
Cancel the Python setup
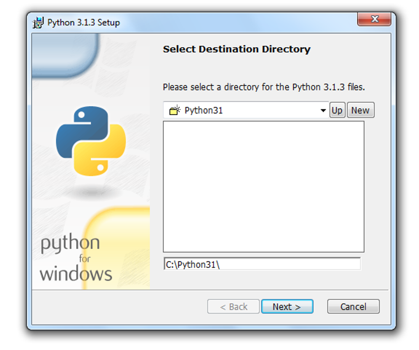point(353,306)
